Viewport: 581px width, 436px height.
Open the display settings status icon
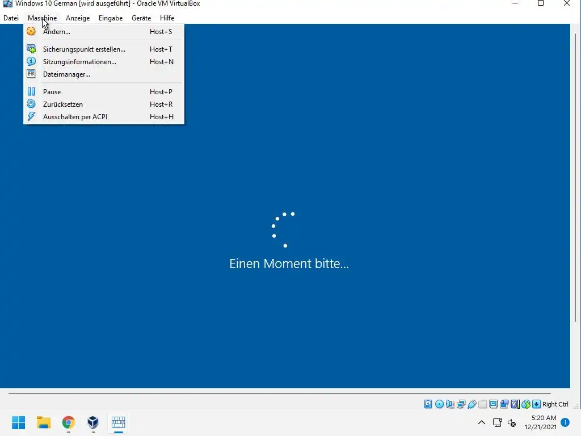point(493,404)
